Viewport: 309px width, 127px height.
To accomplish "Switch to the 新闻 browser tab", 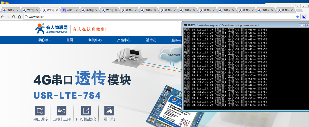I will [89, 10].
